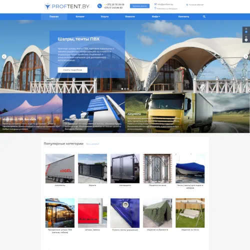The image size is (250, 250).
Task: Select the third slider pagination dot
Action: point(128,89)
